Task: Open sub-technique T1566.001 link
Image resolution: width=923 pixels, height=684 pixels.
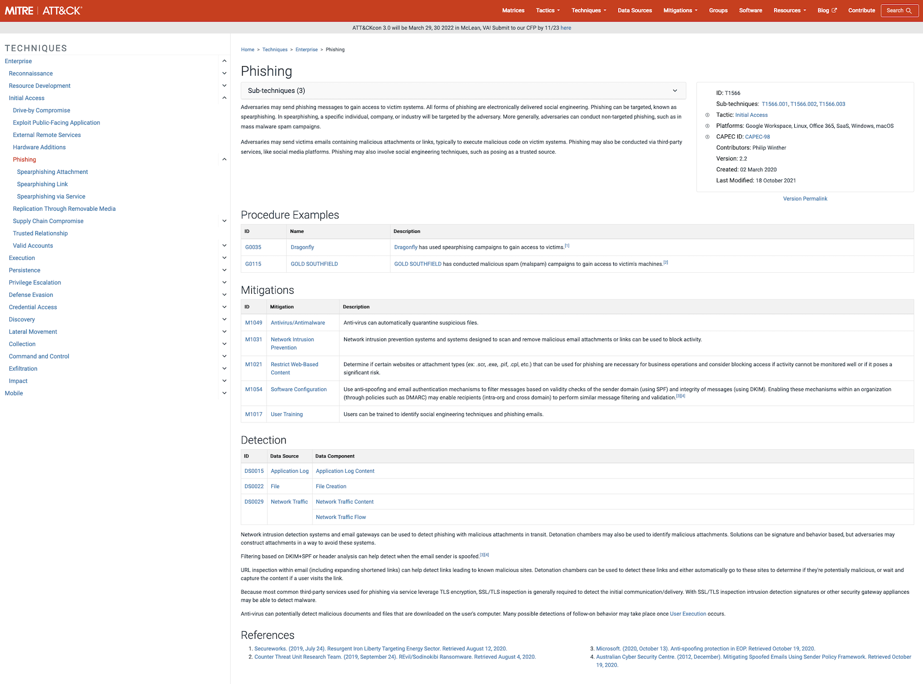Action: [774, 104]
